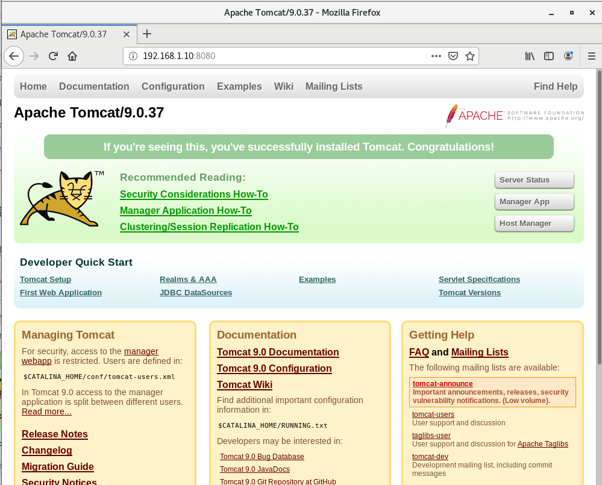This screenshot has height=485, width=602.
Task: Click the Host Manager button
Action: point(535,224)
